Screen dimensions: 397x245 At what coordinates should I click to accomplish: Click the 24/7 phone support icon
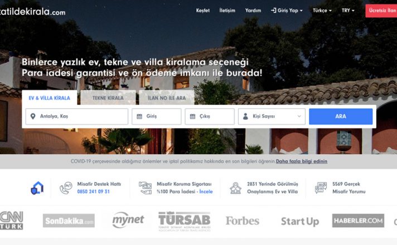pyautogui.click(x=66, y=188)
